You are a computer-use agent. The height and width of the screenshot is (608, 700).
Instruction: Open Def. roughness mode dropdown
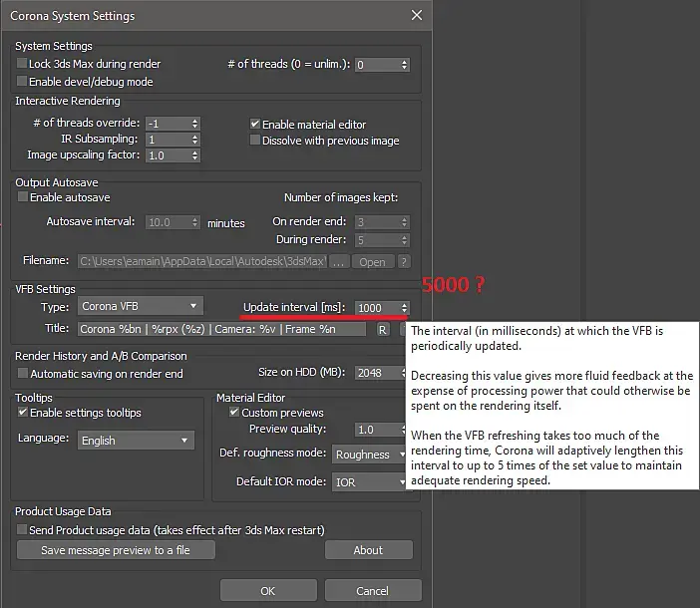click(x=369, y=455)
